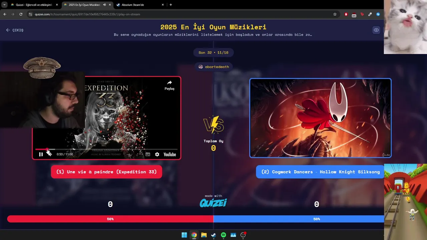Open the blue monitor graph taskbar app
427x240 pixels.
(233, 235)
